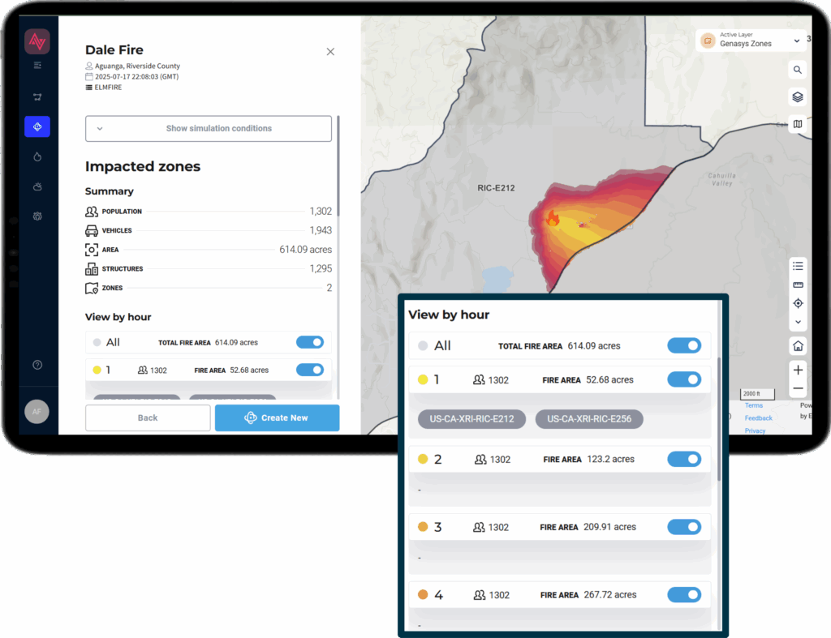Expand the Show simulation conditions panel
Screen dimensions: 831x638
(209, 128)
